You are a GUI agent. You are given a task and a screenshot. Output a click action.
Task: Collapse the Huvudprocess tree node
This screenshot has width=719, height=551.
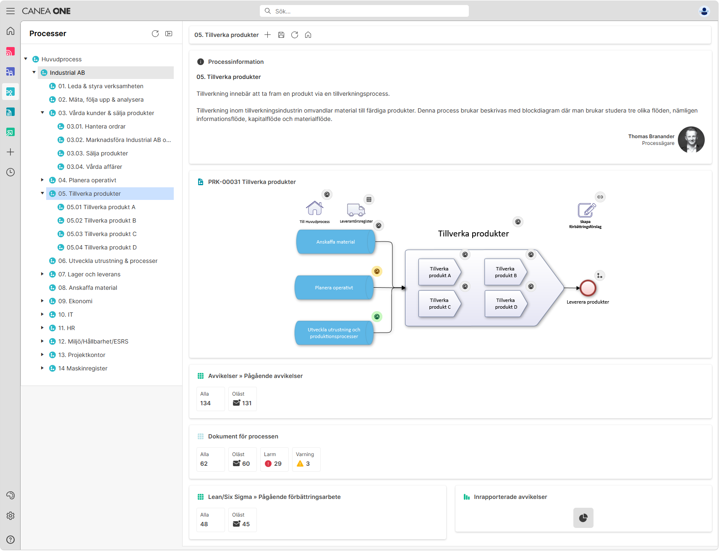point(26,59)
